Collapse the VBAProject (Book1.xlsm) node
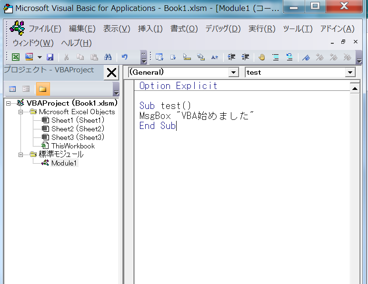368x284 pixels. pos(9,103)
